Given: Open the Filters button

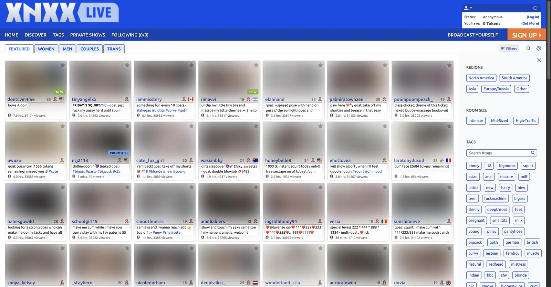Looking at the screenshot, I should click(509, 49).
